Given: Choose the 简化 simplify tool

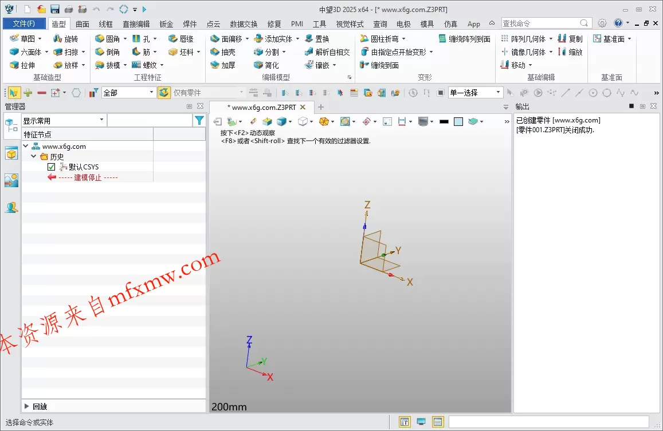Looking at the screenshot, I should [x=266, y=65].
